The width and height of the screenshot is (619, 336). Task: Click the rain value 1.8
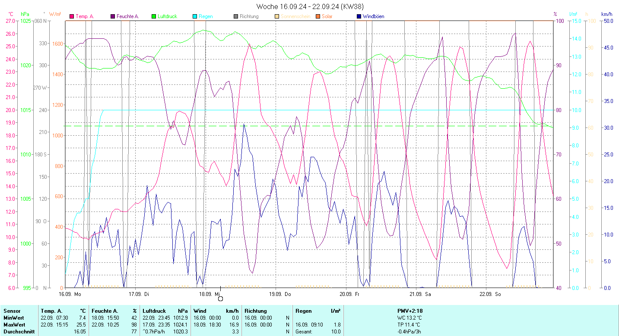pos(337,324)
